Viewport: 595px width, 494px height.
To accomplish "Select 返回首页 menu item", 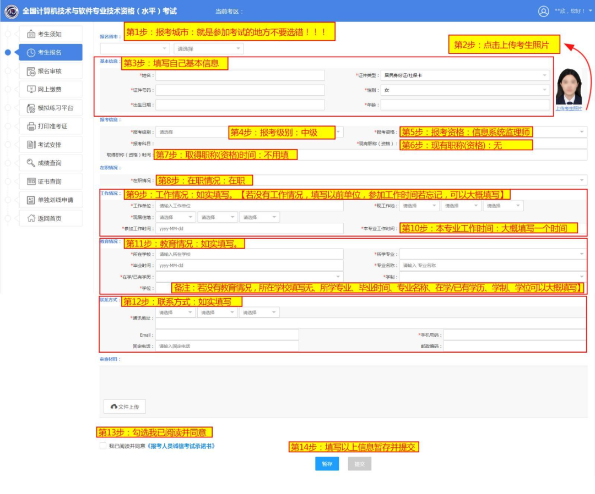I will pyautogui.click(x=51, y=218).
